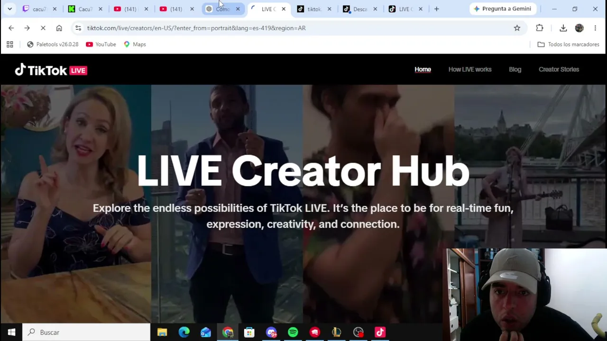The width and height of the screenshot is (607, 341).
Task: Open the How LIVE works page
Action: tap(470, 69)
